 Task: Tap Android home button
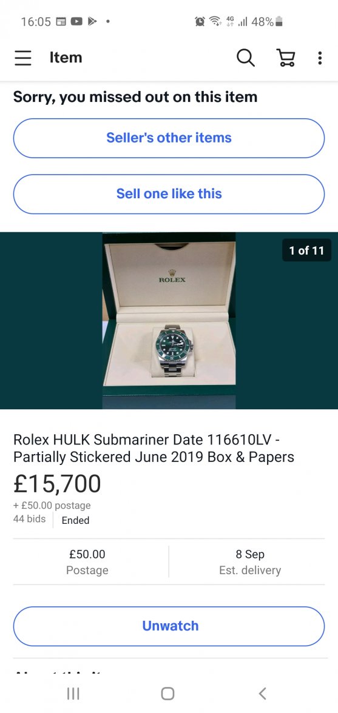point(168,694)
